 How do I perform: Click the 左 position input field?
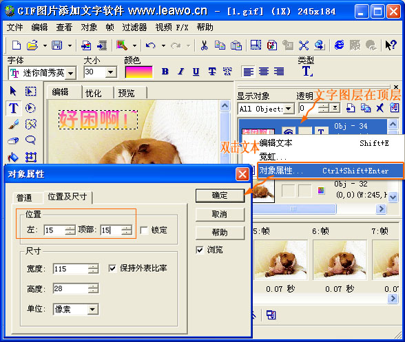(55, 230)
